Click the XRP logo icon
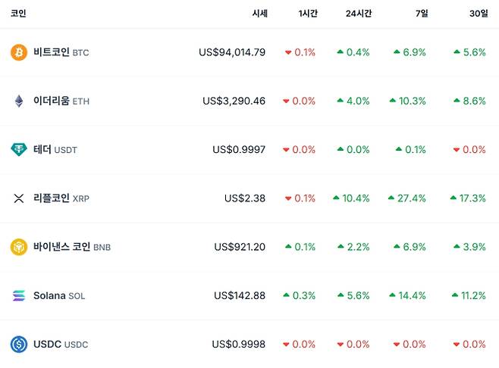 (19, 198)
